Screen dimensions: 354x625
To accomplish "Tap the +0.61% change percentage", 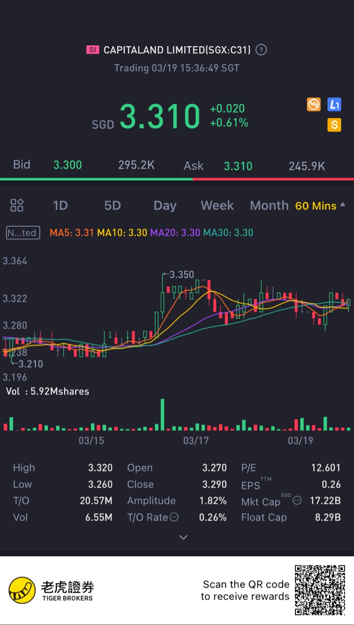I will pyautogui.click(x=229, y=123).
